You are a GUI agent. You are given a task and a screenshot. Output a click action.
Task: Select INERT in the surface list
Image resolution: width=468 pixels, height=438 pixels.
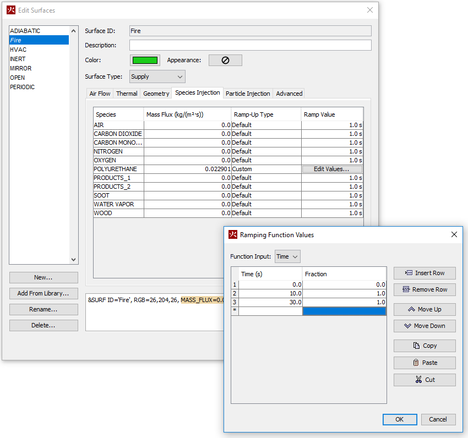point(39,59)
